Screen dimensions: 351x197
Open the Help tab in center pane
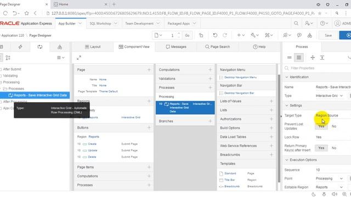(259, 47)
